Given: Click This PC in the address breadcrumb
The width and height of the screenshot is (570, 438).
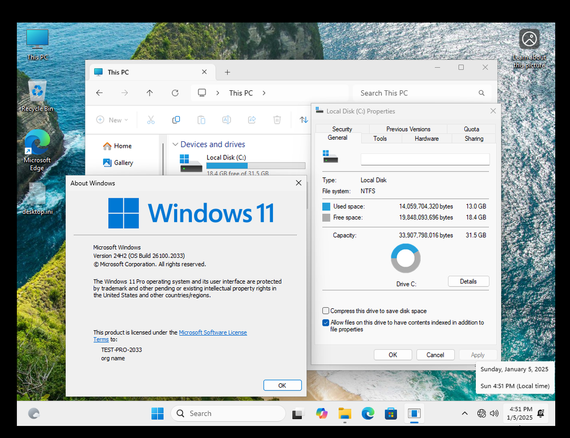Looking at the screenshot, I should (x=241, y=93).
